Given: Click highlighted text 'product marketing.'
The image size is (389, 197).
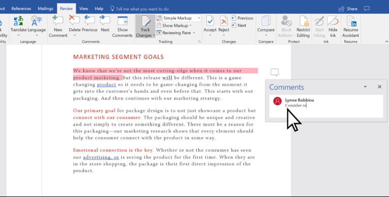Looking at the screenshot, I should point(97,77).
